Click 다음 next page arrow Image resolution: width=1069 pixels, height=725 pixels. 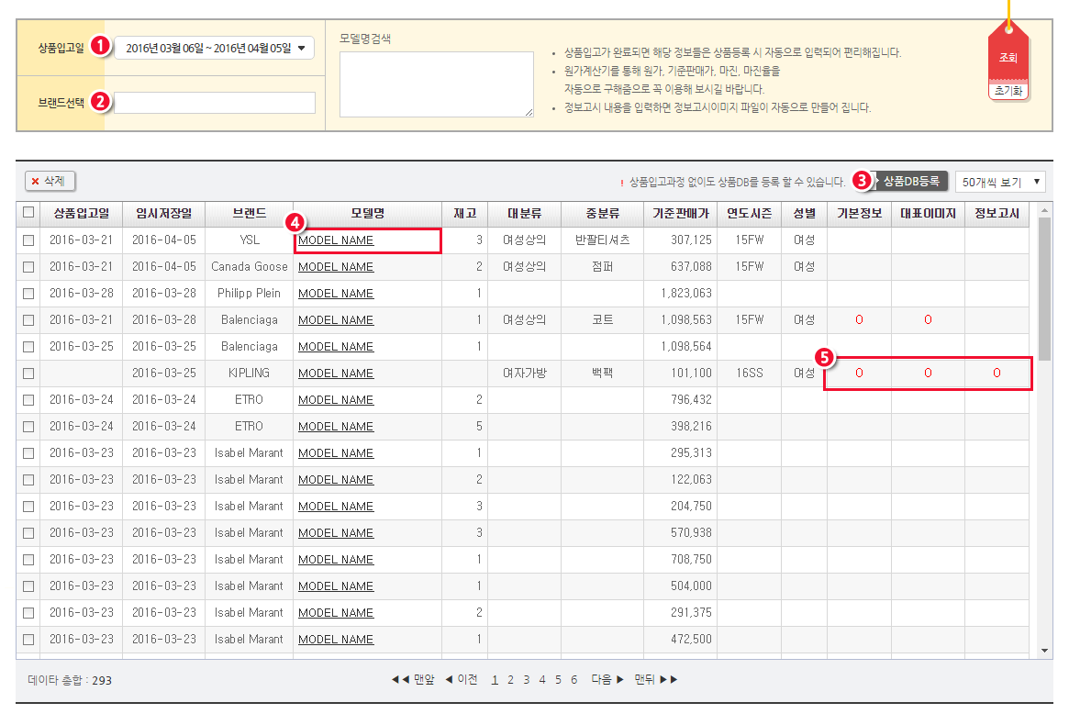(x=607, y=680)
